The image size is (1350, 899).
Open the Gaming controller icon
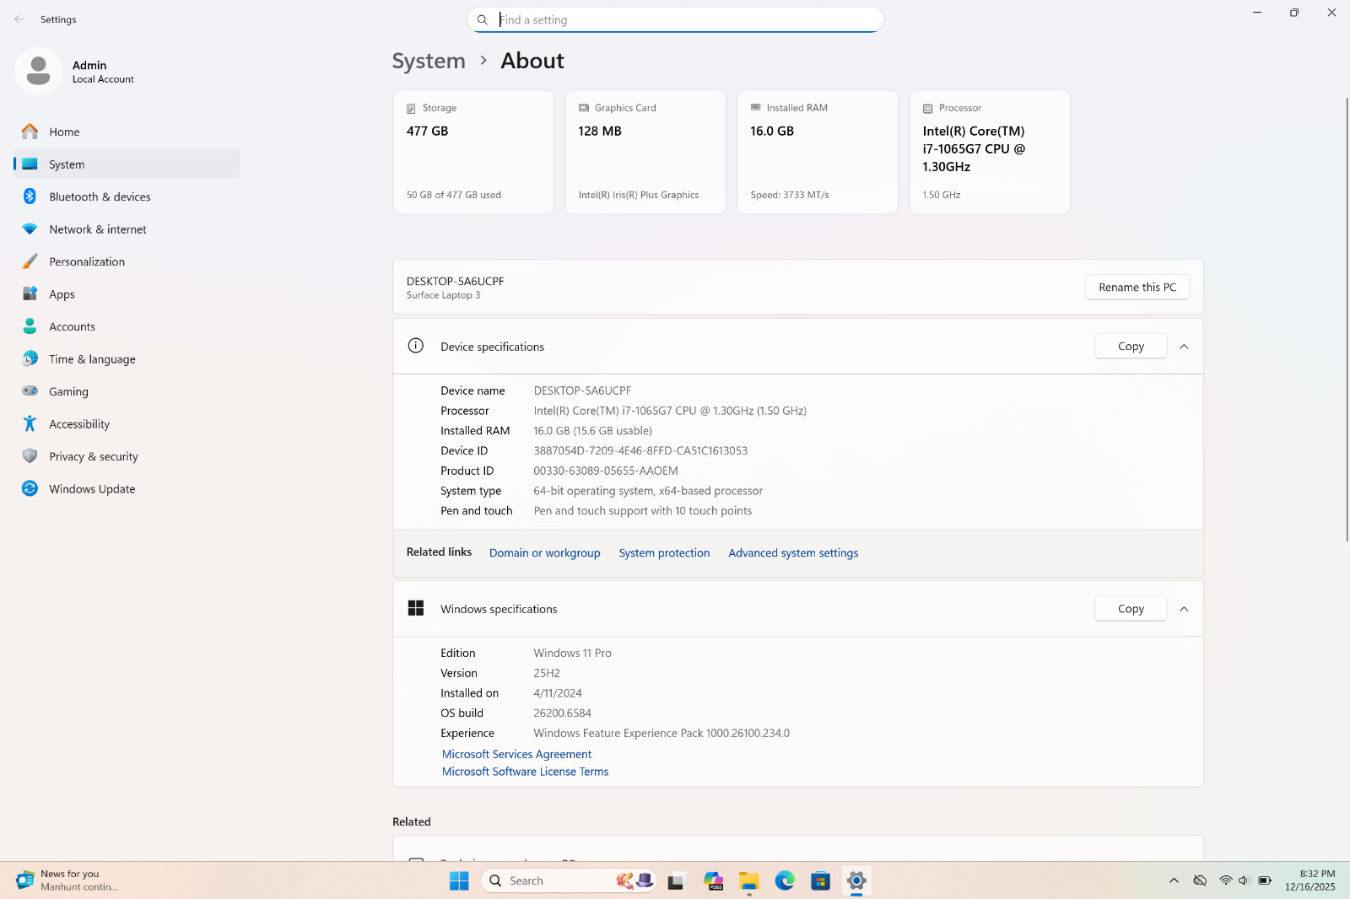pyautogui.click(x=30, y=391)
